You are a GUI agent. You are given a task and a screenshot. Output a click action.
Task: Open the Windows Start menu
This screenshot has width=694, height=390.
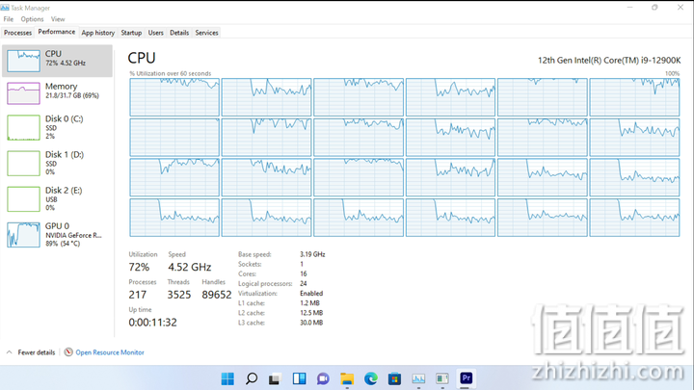click(x=227, y=378)
